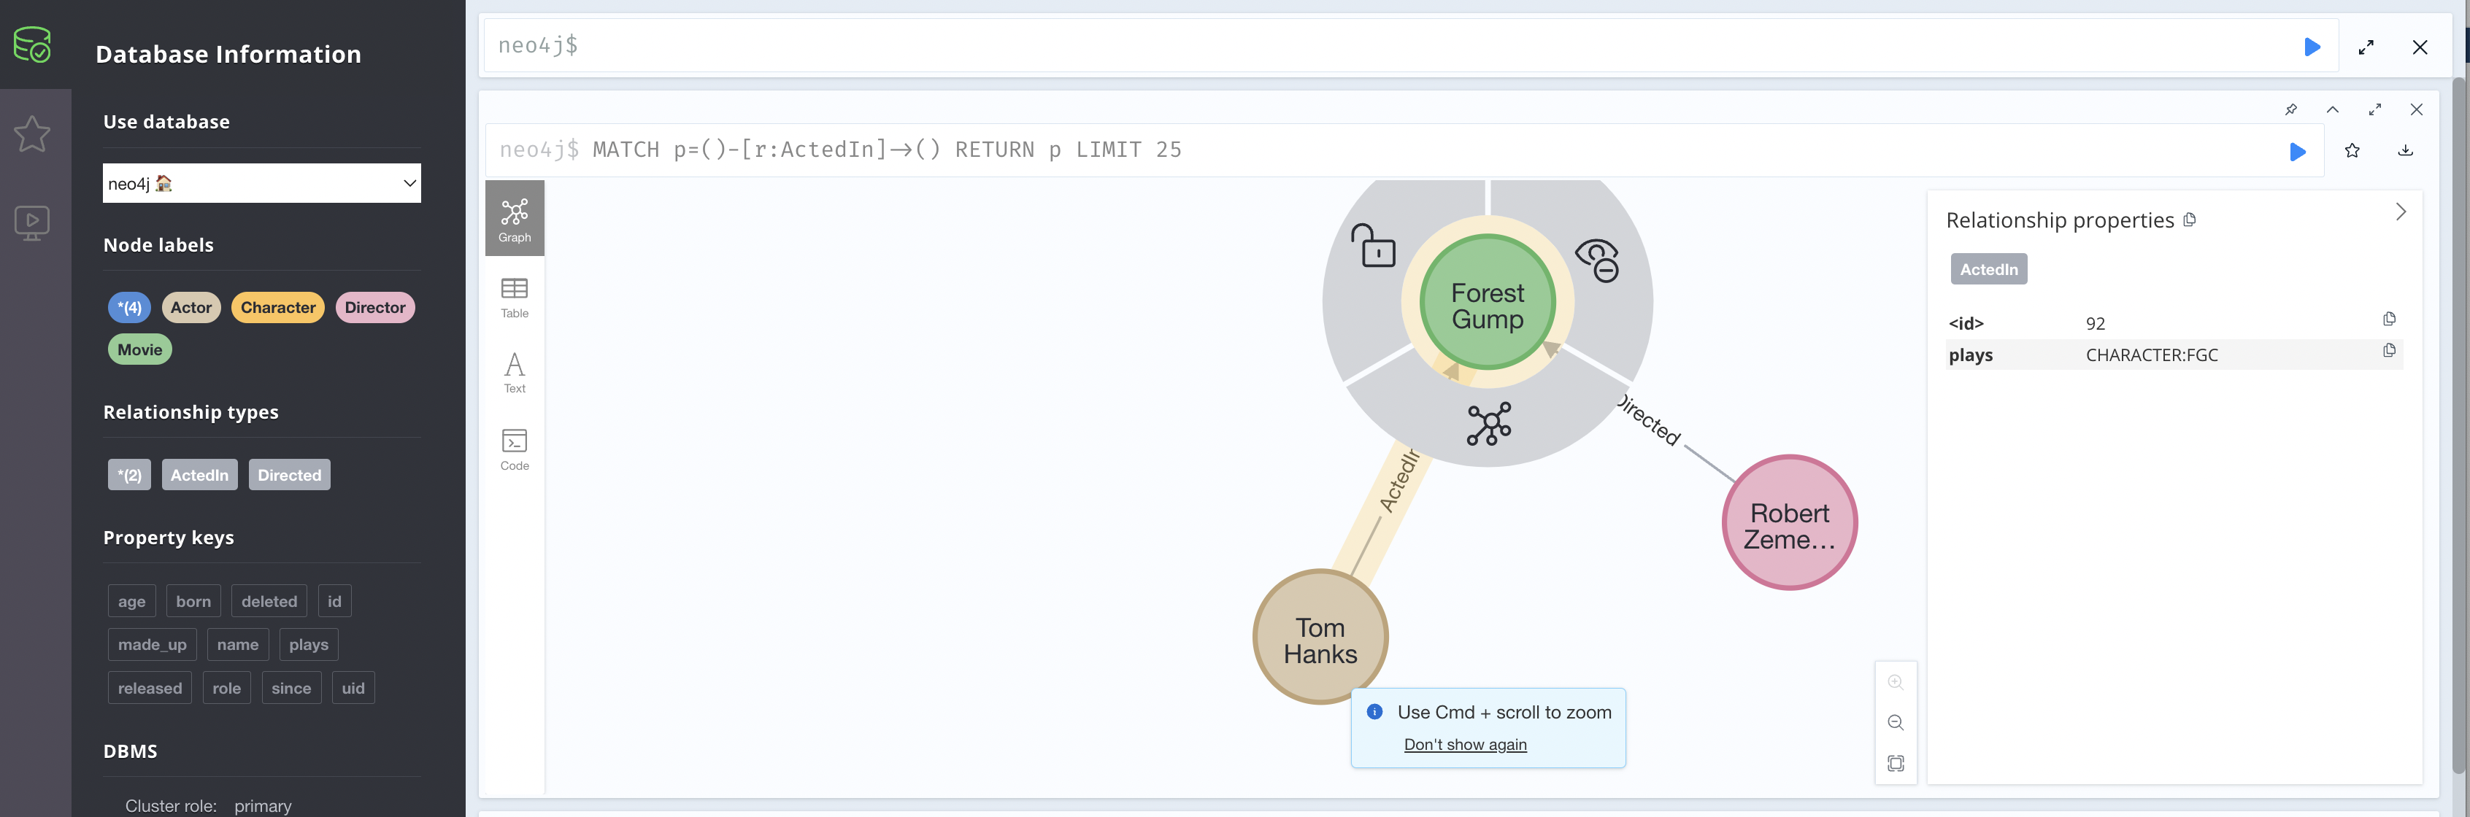Click the since property key

(291, 688)
